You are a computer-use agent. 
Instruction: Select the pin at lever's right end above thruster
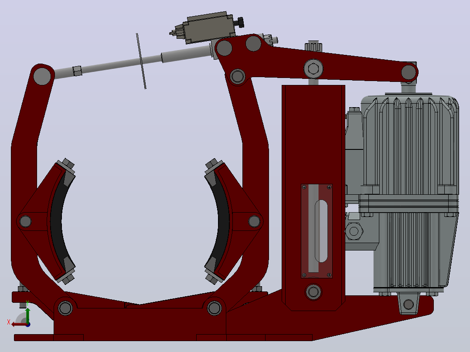tap(409, 72)
